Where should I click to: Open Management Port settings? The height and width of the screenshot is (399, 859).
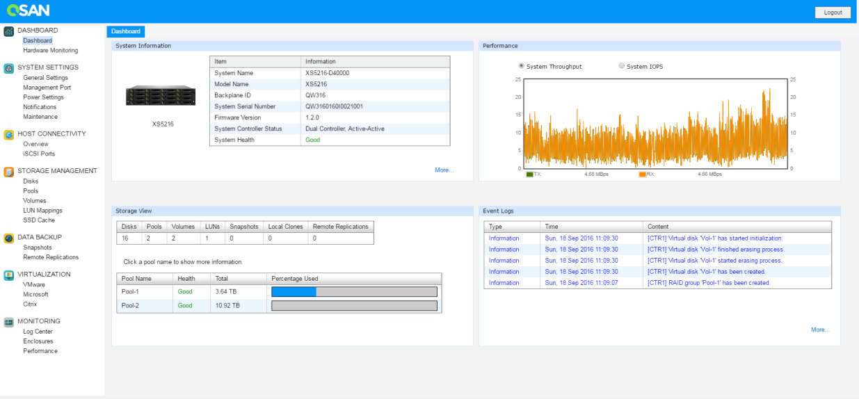[47, 88]
